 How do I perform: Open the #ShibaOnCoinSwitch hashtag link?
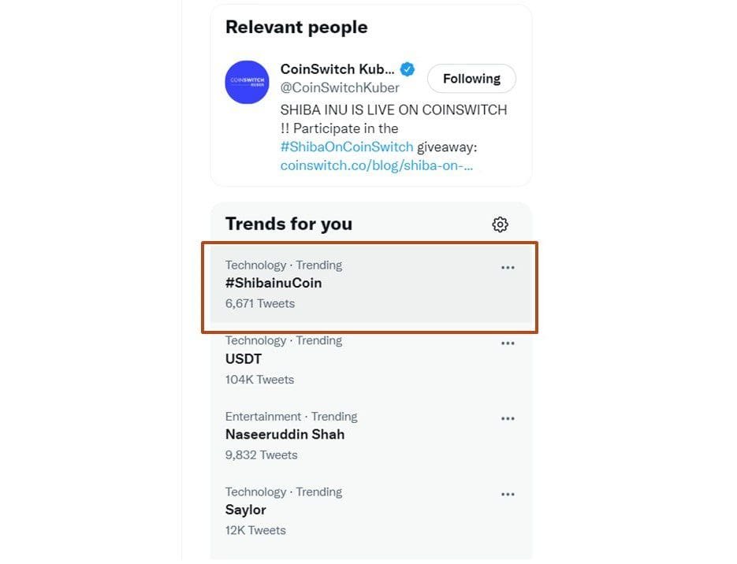(x=347, y=147)
